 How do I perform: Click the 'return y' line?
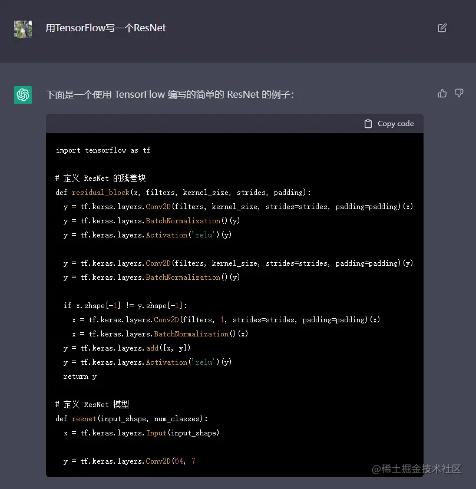tap(80, 376)
